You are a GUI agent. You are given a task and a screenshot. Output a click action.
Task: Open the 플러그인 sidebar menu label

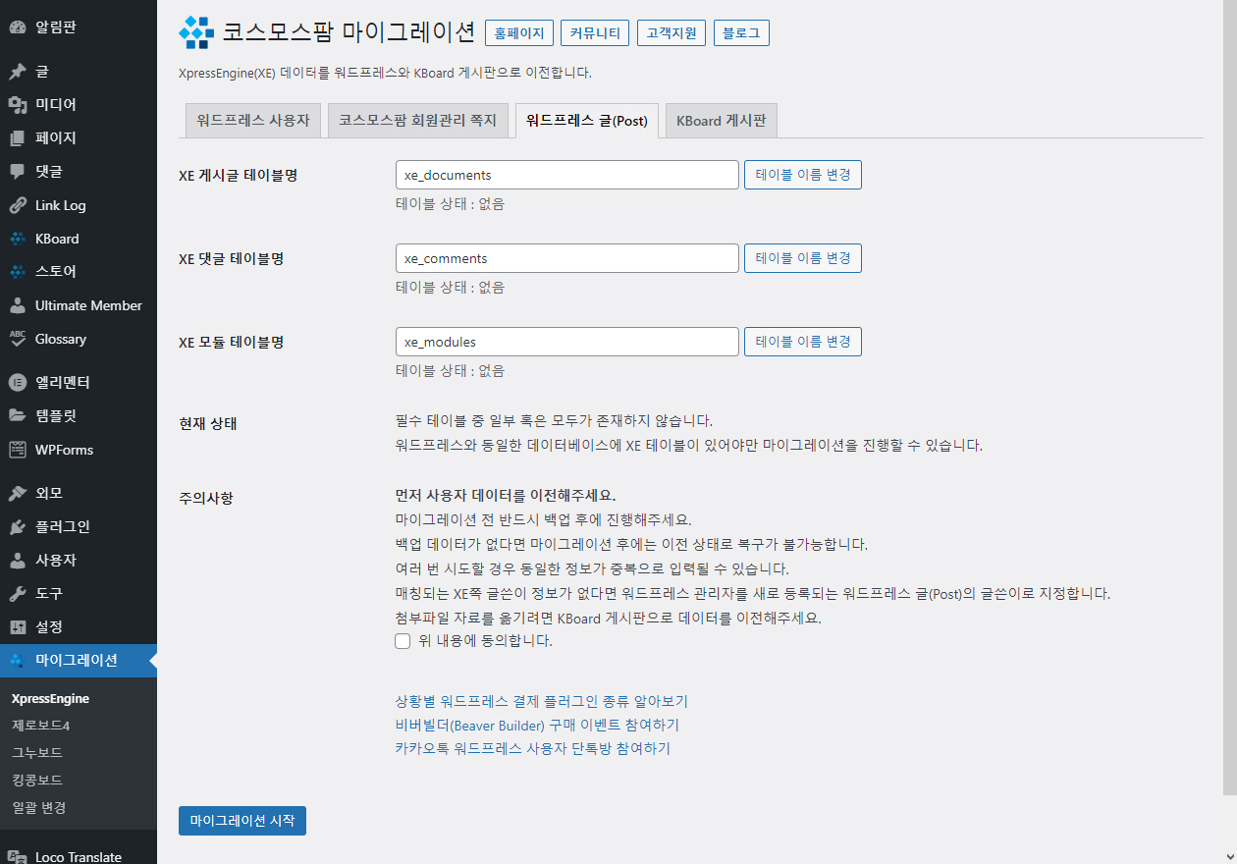63,526
